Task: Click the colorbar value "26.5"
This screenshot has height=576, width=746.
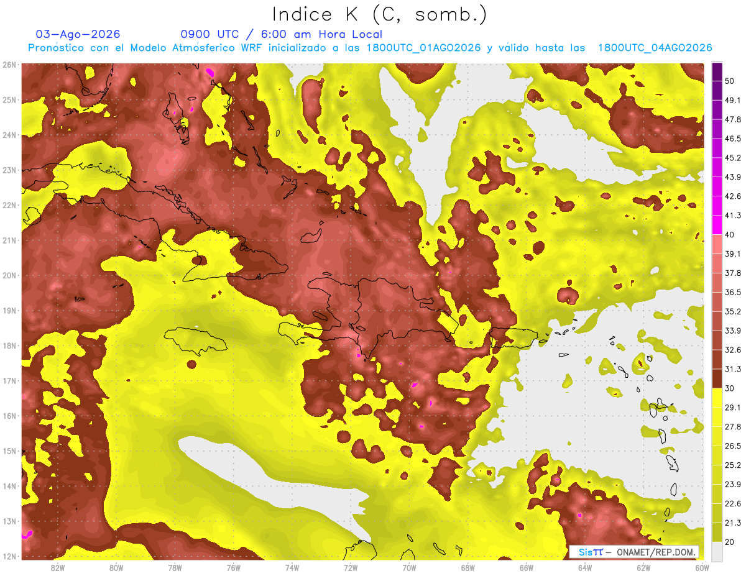Action: tap(733, 446)
